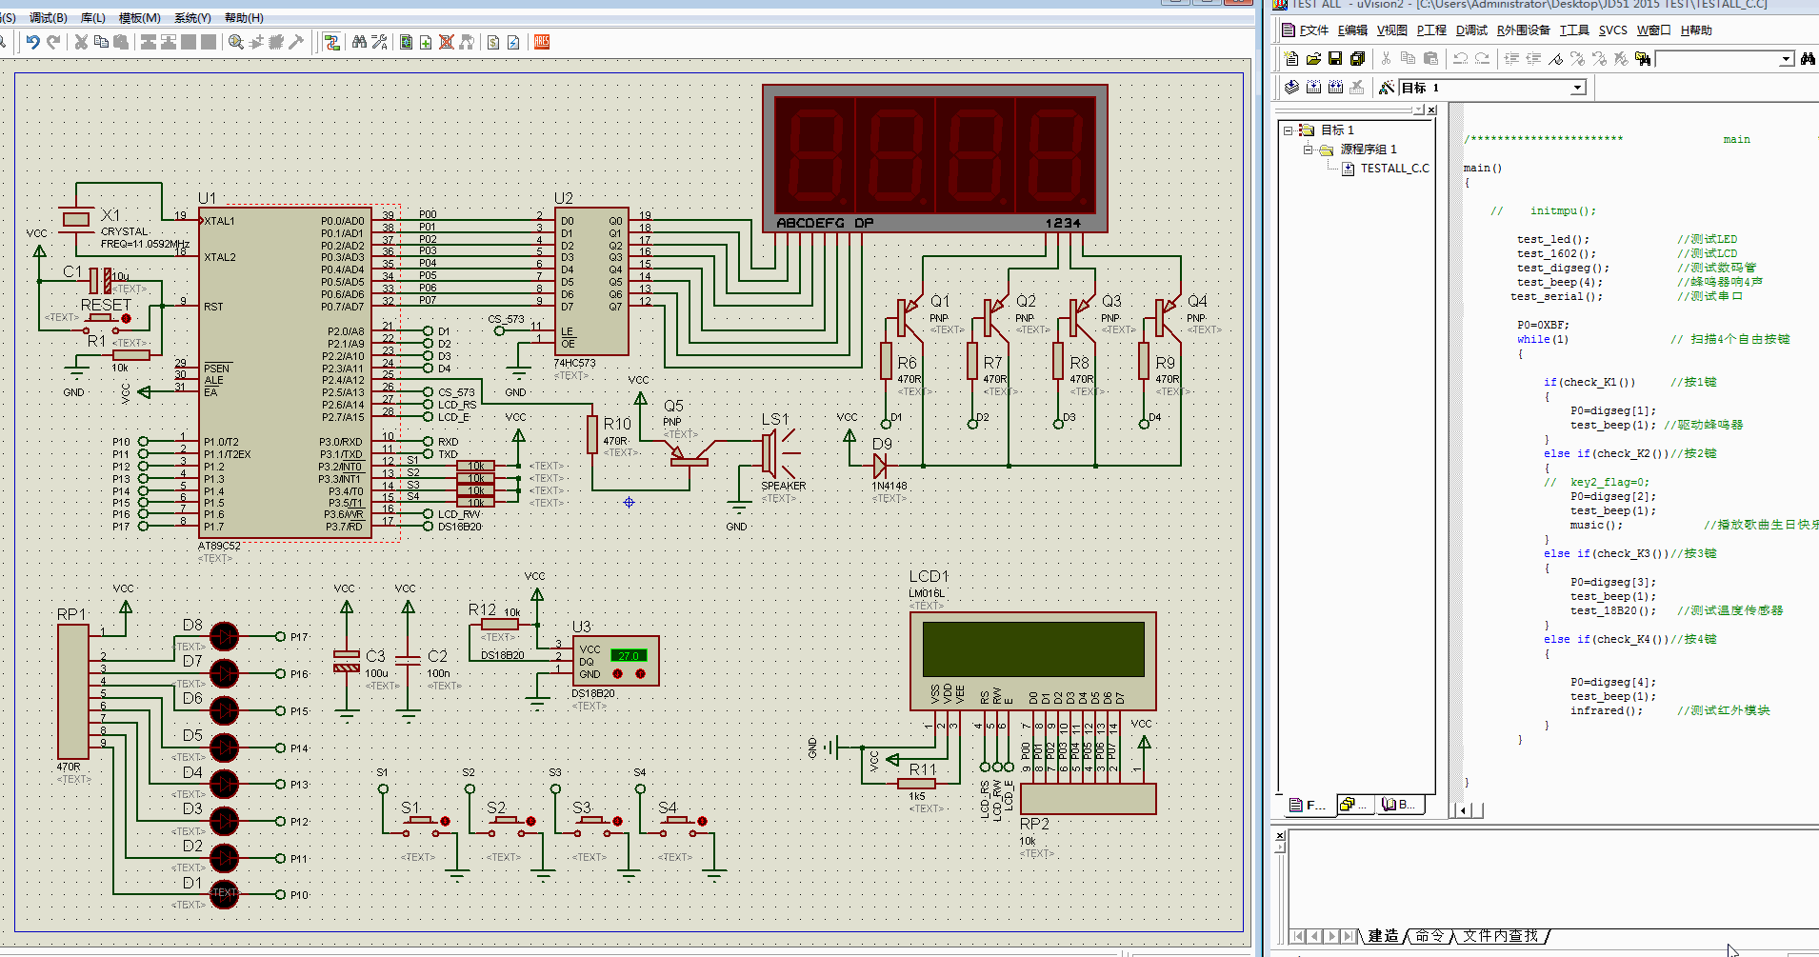Click the build target icon in uVision

tap(1313, 88)
